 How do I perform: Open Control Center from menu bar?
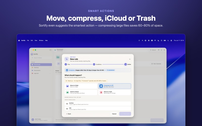click(x=171, y=40)
